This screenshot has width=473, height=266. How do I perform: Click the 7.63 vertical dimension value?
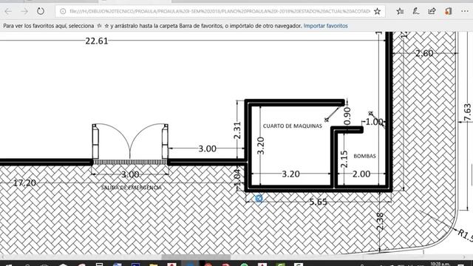467,112
